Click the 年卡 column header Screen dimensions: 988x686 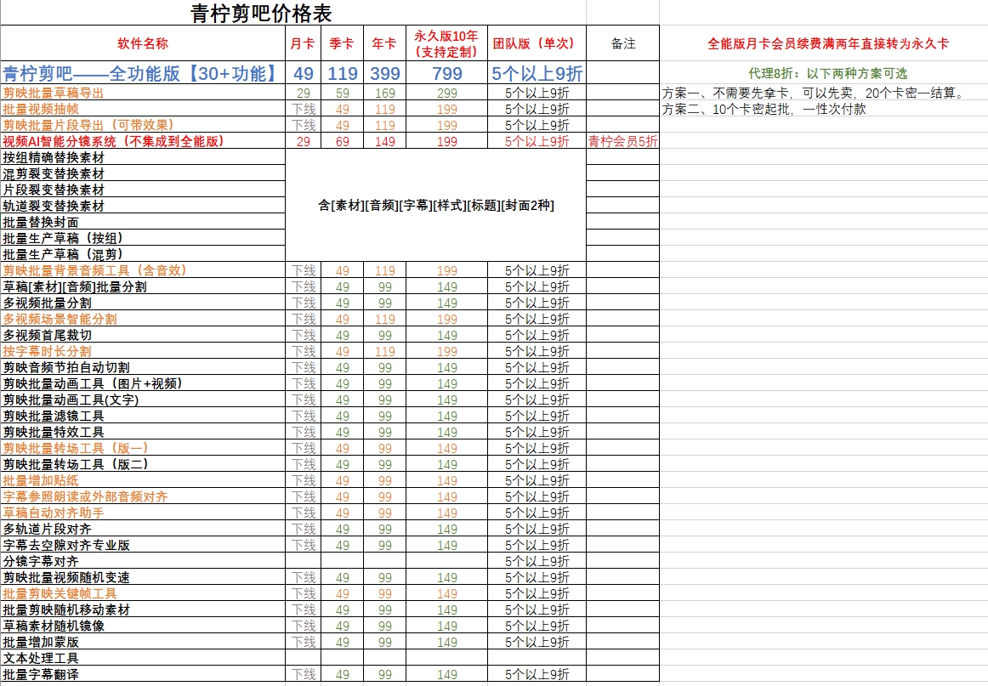pos(384,43)
